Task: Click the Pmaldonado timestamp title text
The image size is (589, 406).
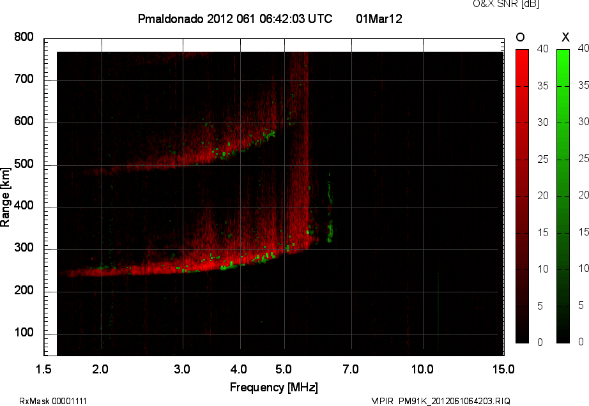Action: 235,19
